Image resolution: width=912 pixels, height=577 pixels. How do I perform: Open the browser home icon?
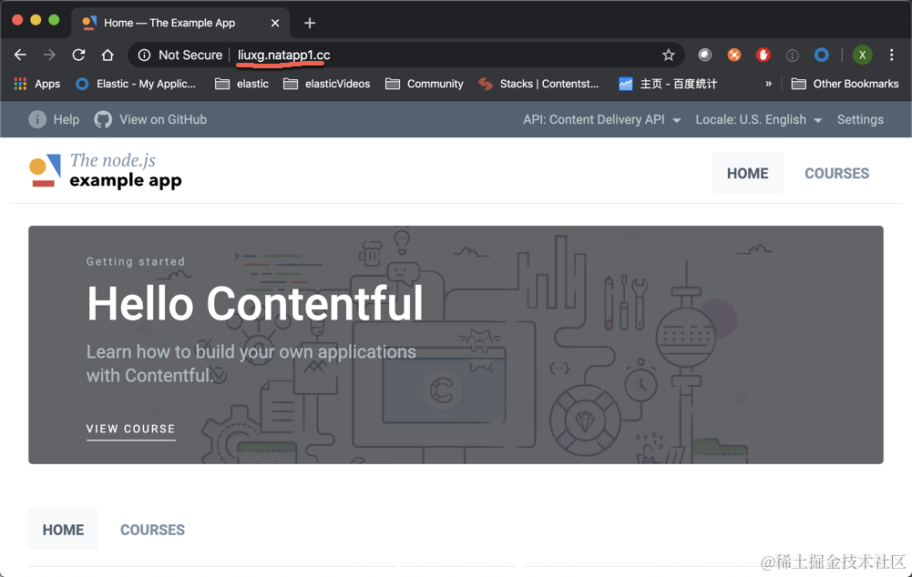click(108, 55)
